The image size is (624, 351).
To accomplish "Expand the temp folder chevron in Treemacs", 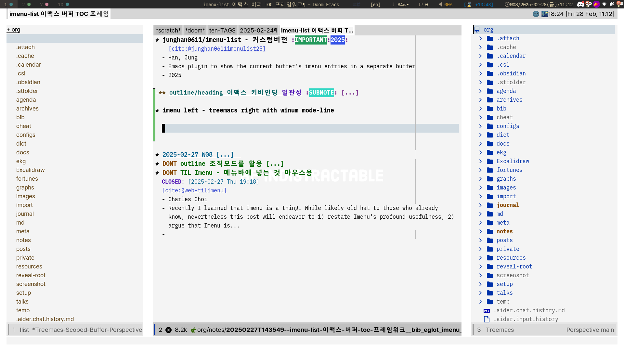I will tap(480, 302).
